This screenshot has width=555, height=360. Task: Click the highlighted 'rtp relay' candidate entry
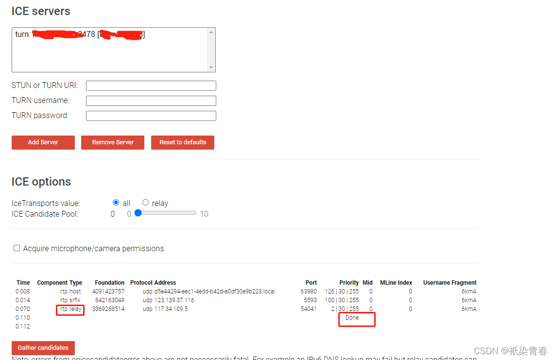tap(70, 309)
